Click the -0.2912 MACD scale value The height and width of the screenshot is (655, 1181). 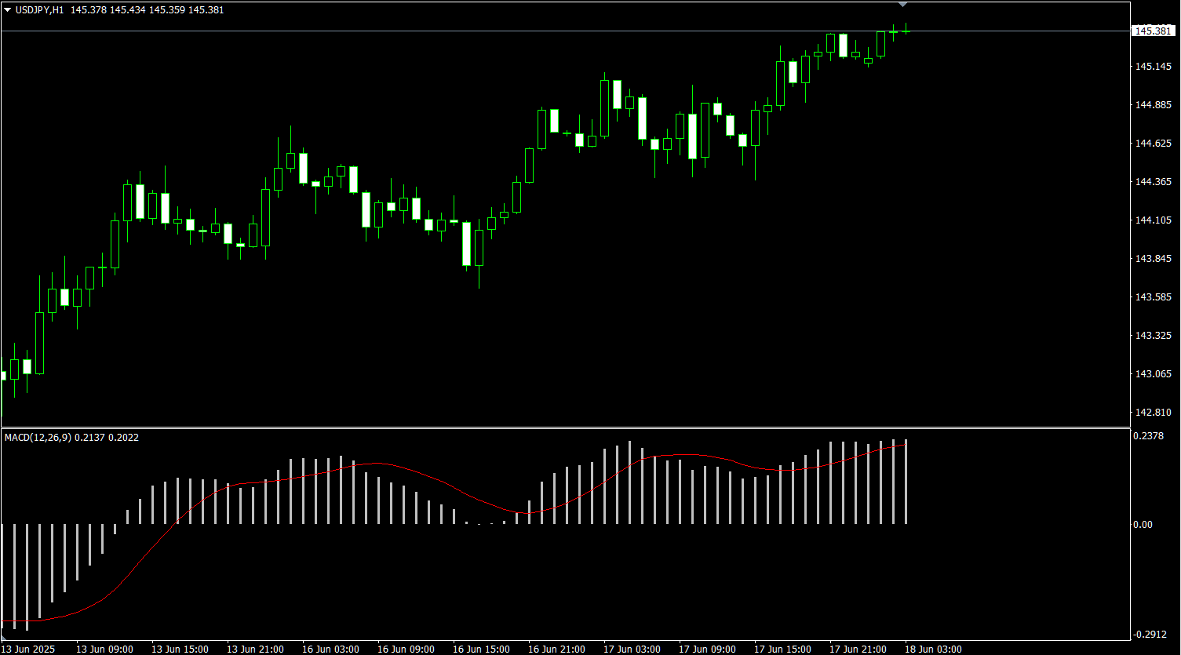(1150, 635)
